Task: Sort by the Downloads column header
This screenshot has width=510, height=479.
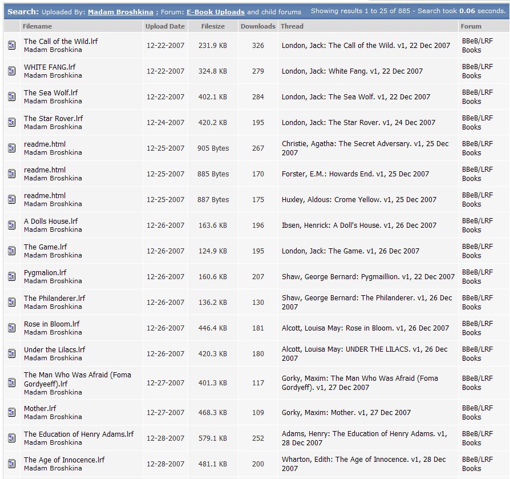Action: [258, 26]
